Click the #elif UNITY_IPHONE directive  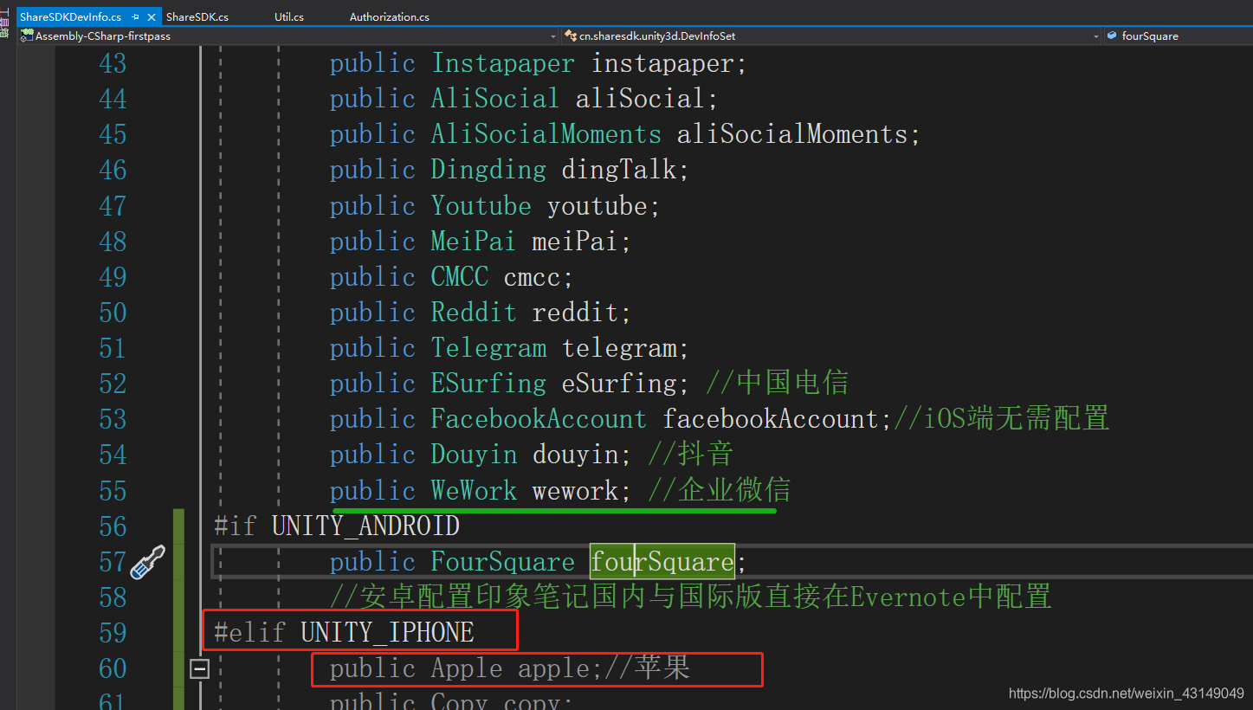344,633
